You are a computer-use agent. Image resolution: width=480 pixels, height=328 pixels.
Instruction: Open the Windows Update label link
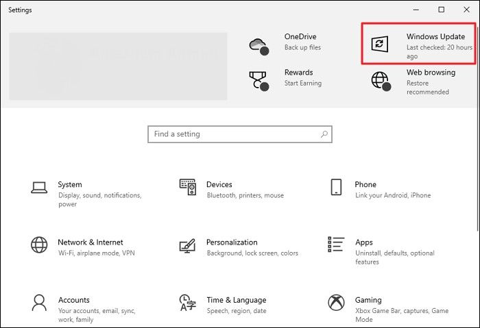(435, 36)
